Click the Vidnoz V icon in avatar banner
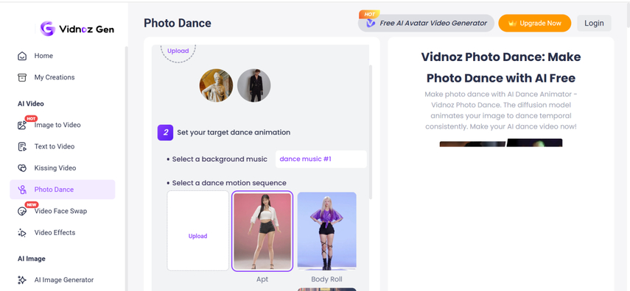The image size is (630, 291). [371, 24]
